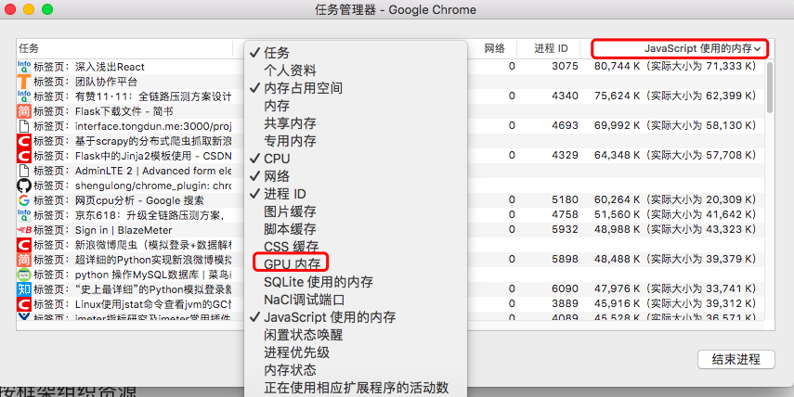Click the 进程 ID column header
The image size is (794, 397).
pyautogui.click(x=551, y=48)
